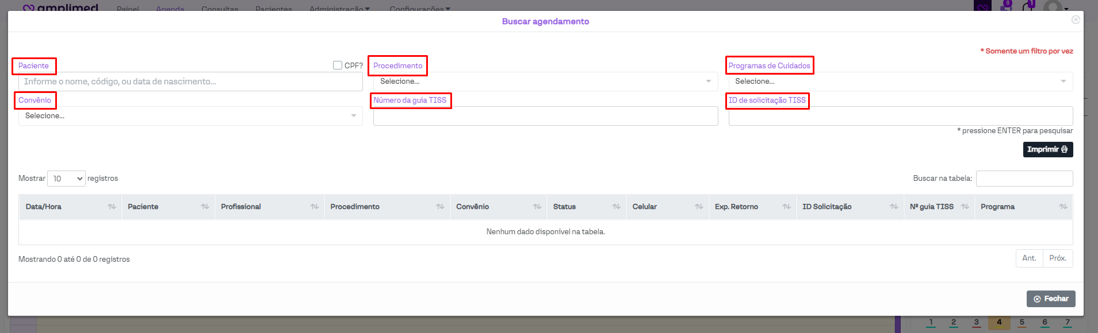Viewport: 1098px width, 333px height.
Task: Sort table by Paciente column arrows
Action: pos(205,207)
